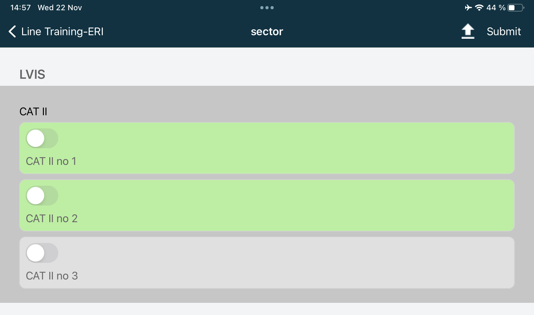Open the three-dot multitasking menu
The height and width of the screenshot is (315, 534).
[267, 8]
